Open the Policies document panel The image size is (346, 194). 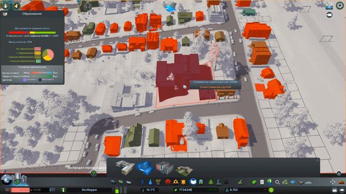(x=262, y=182)
